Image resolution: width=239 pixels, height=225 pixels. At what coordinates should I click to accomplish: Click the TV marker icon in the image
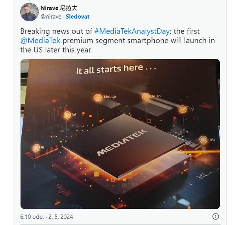[182, 109]
